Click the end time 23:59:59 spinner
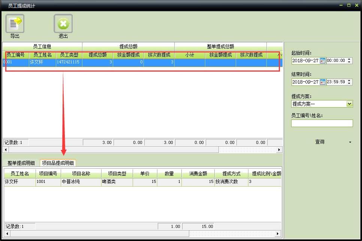The image size is (362, 241). tap(349, 82)
